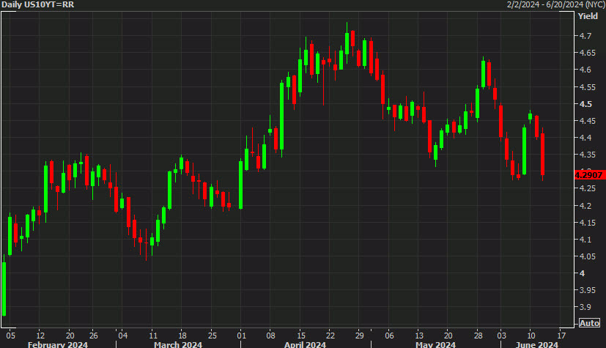
Task: Click the 29 date tick in April
Action: (360, 336)
